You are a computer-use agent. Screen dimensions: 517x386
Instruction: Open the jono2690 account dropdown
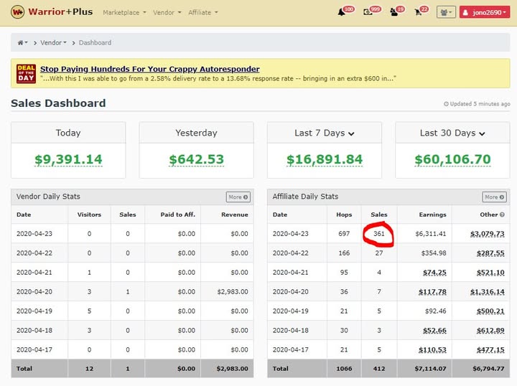point(485,12)
